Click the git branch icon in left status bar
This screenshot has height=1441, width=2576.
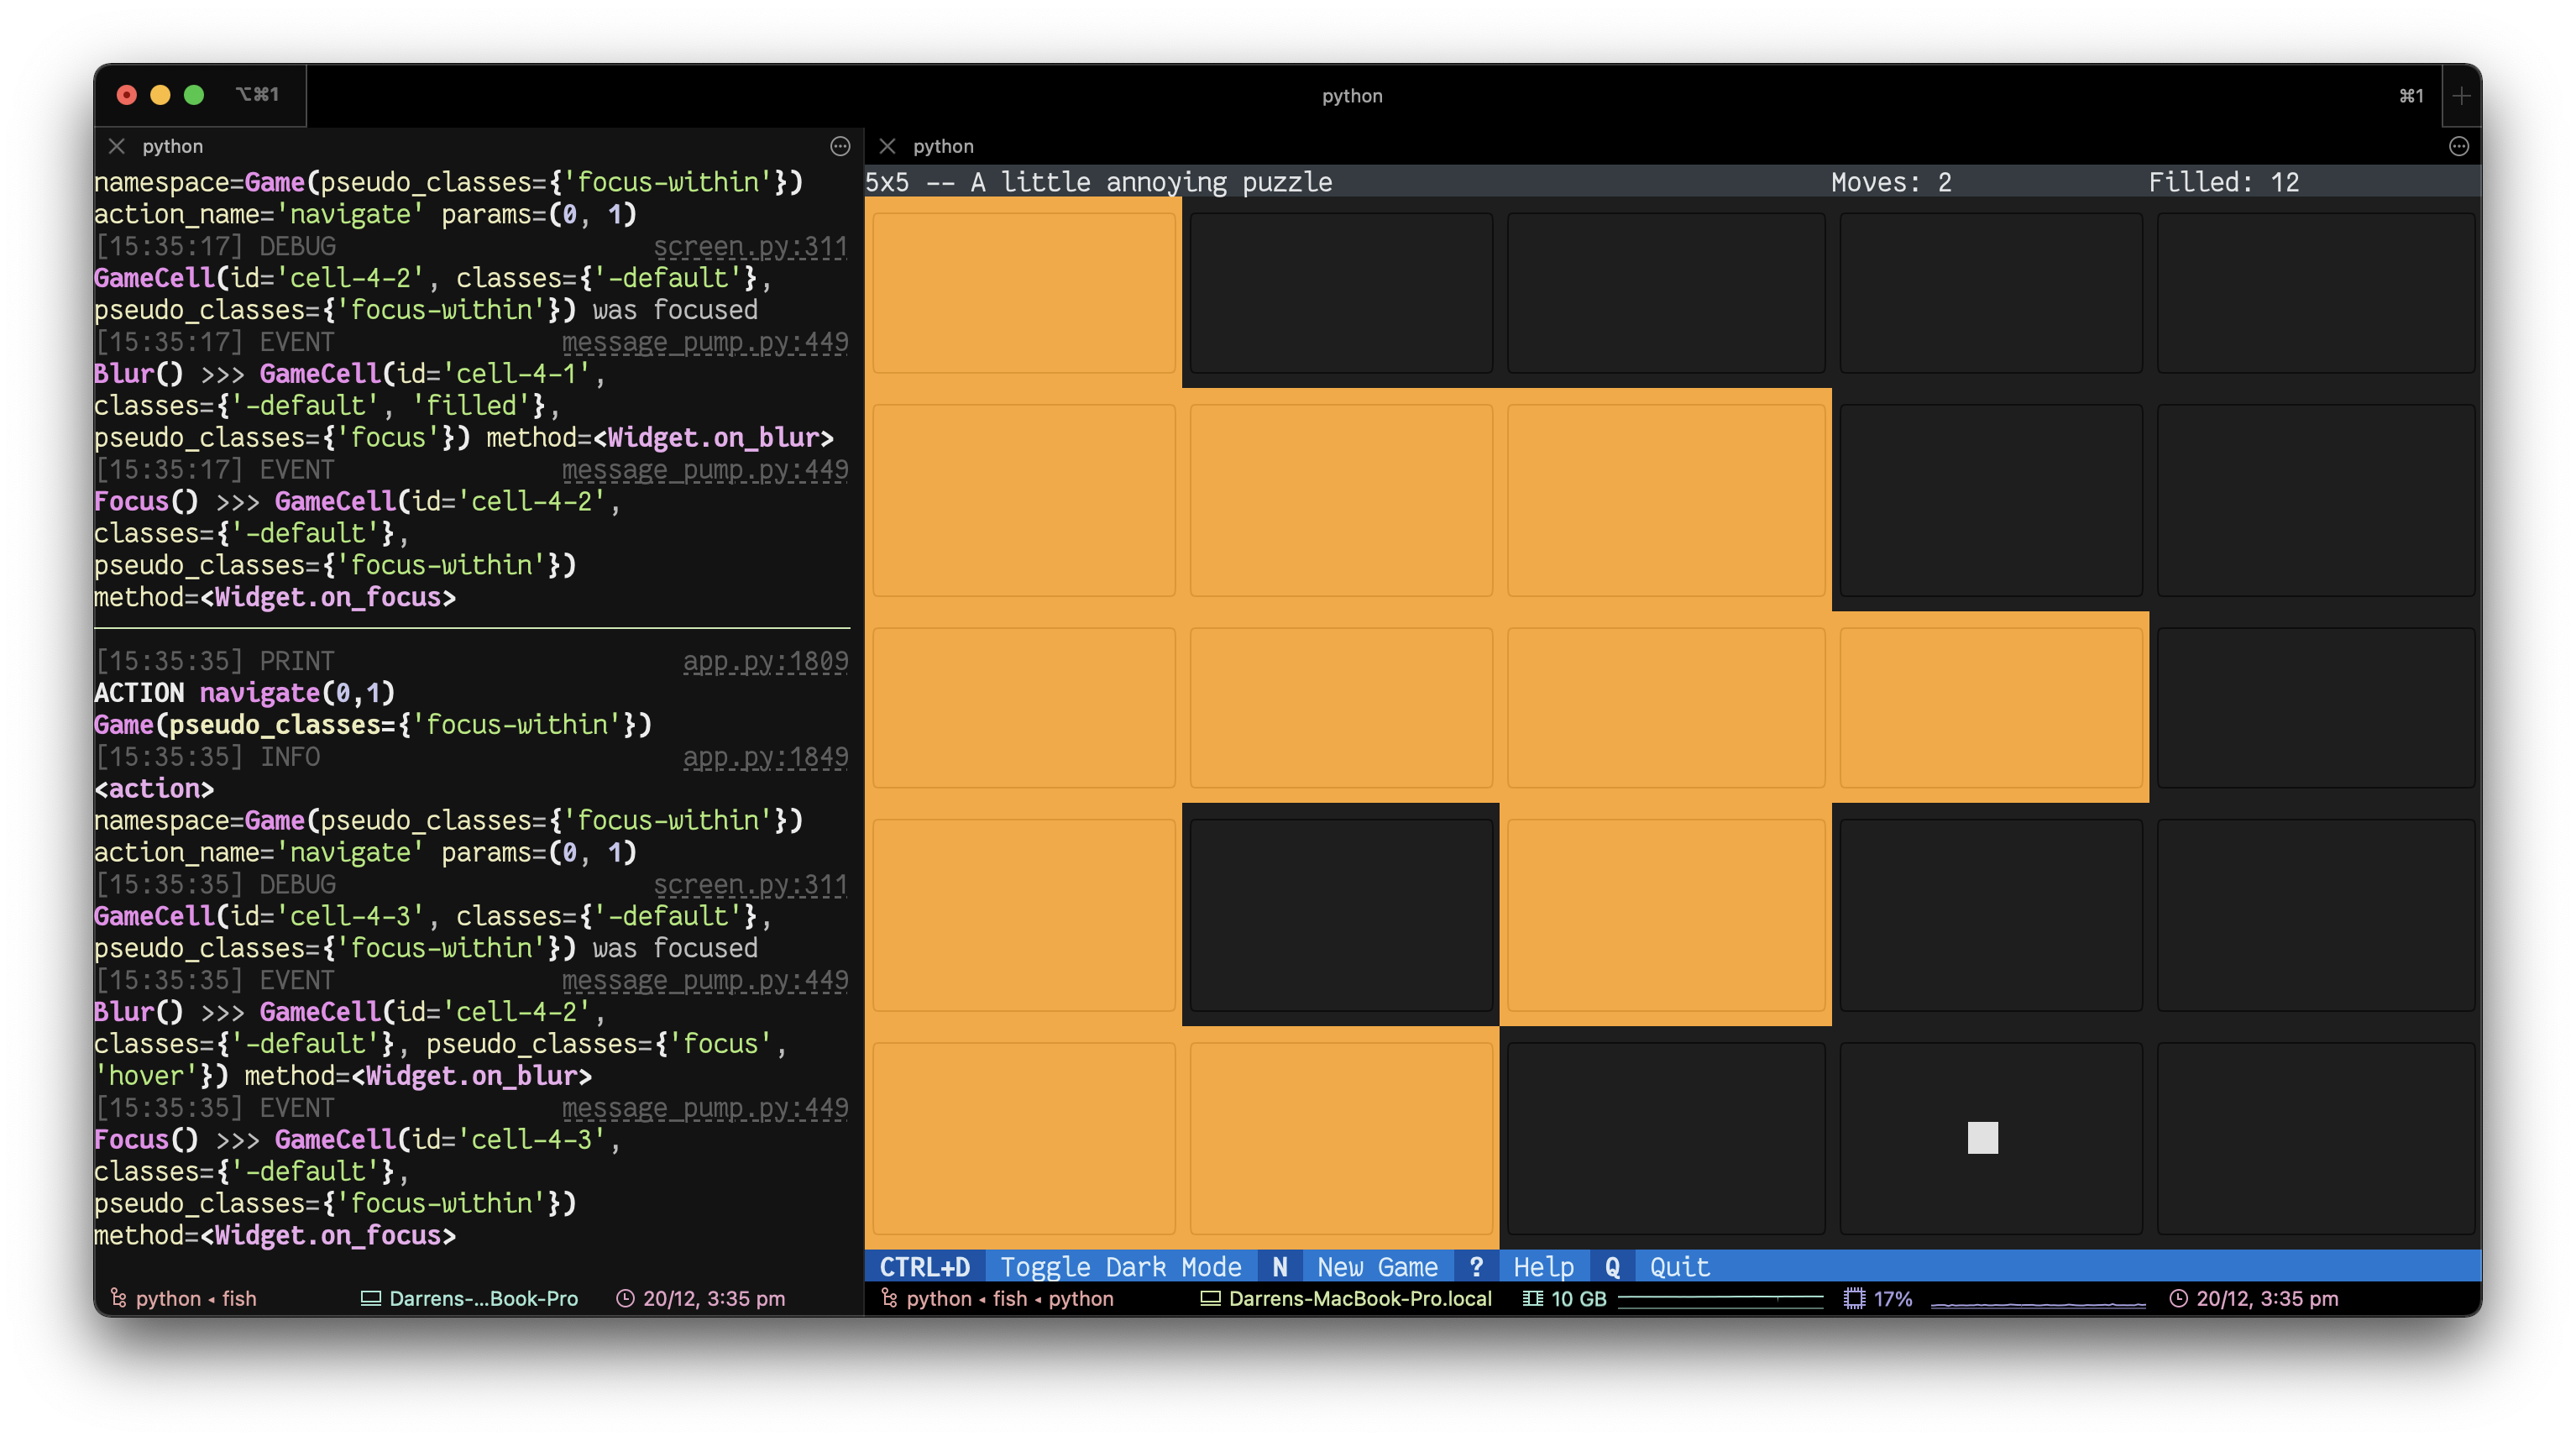(118, 1298)
